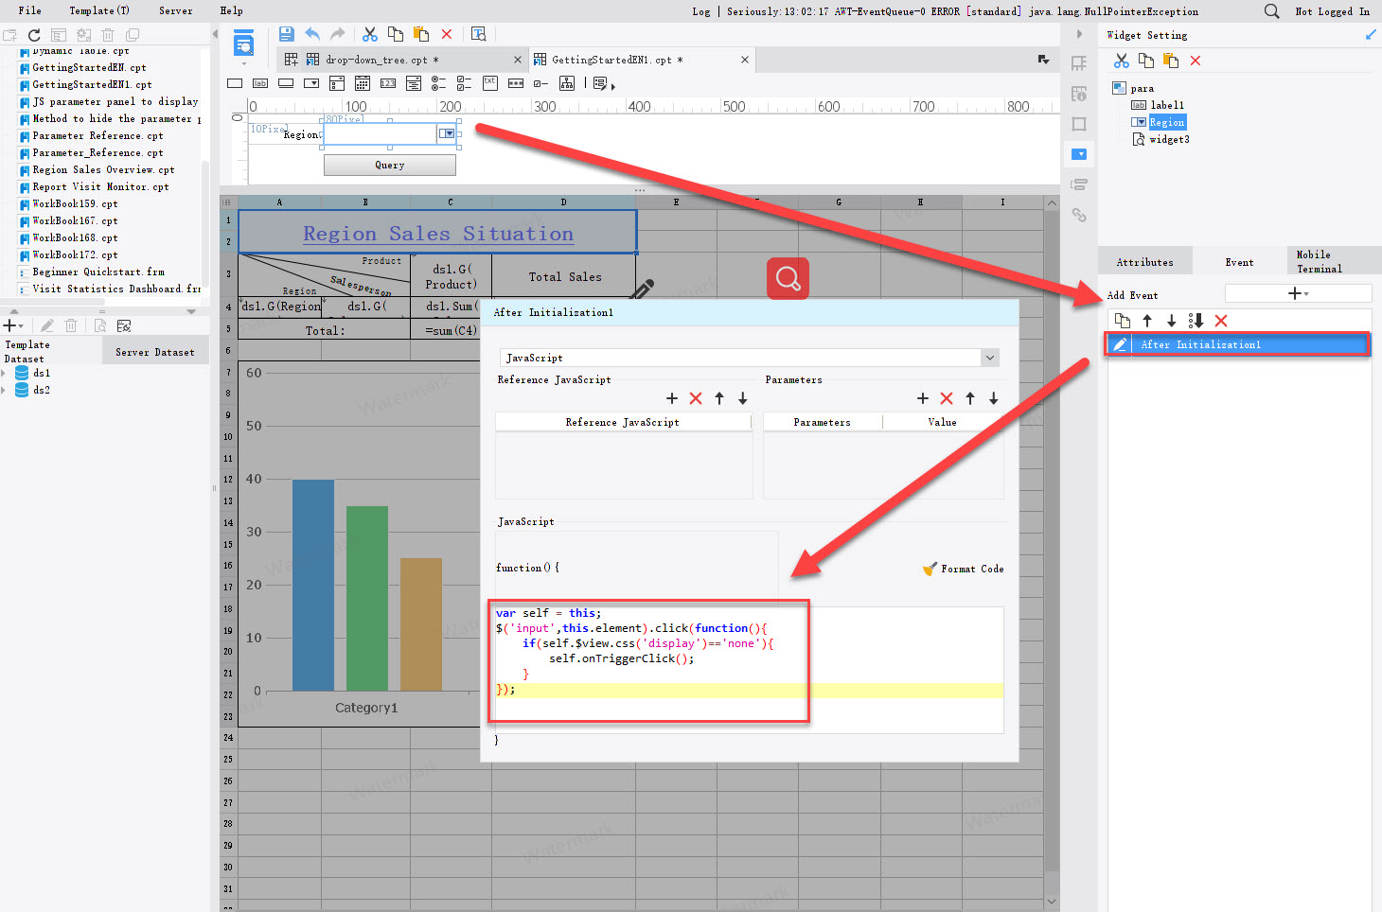Select the label1 widget in the tree
The height and width of the screenshot is (912, 1382).
[x=1167, y=105]
